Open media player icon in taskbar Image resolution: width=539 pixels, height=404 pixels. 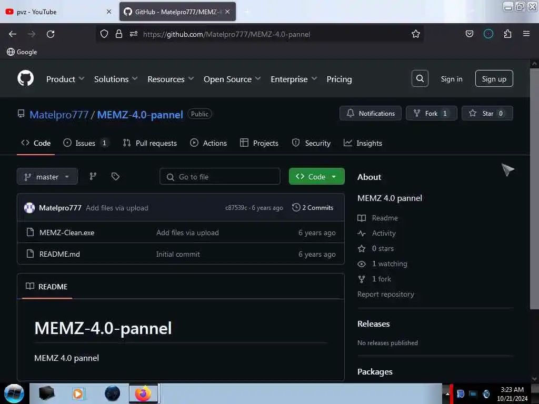coord(78,393)
